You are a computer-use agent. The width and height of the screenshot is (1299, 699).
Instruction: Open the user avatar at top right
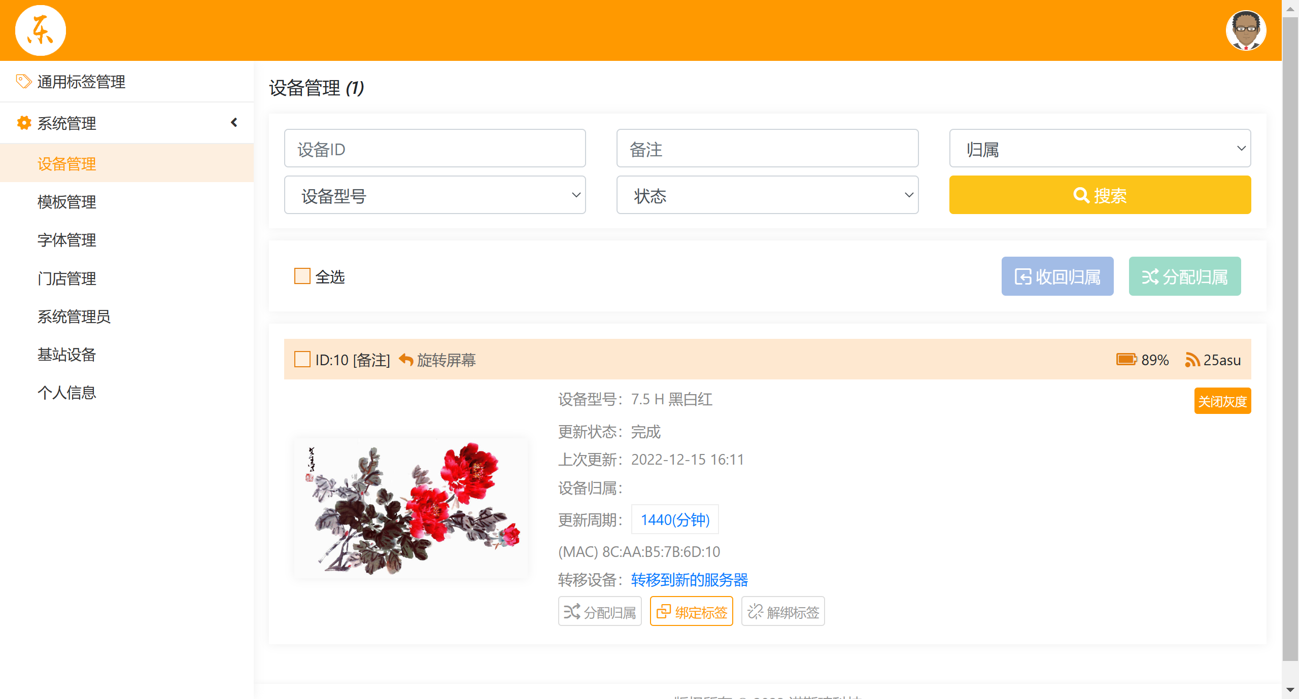point(1246,30)
